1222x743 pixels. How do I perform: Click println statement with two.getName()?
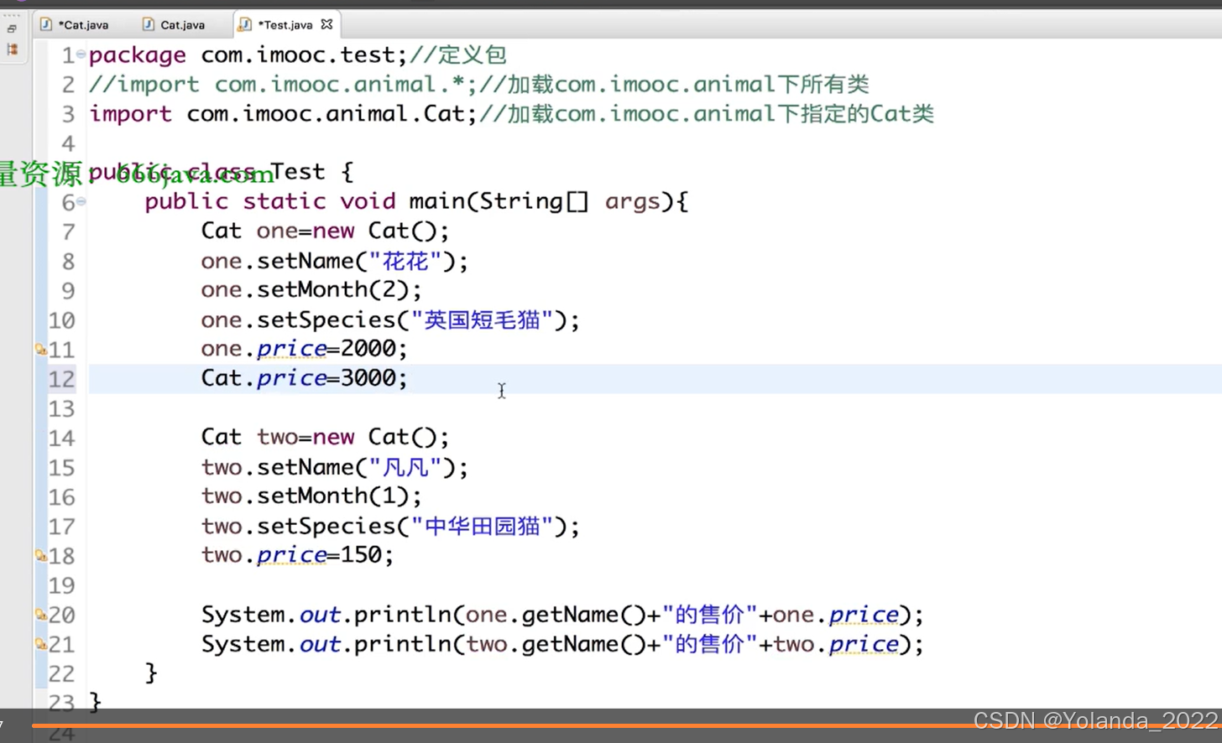(562, 644)
